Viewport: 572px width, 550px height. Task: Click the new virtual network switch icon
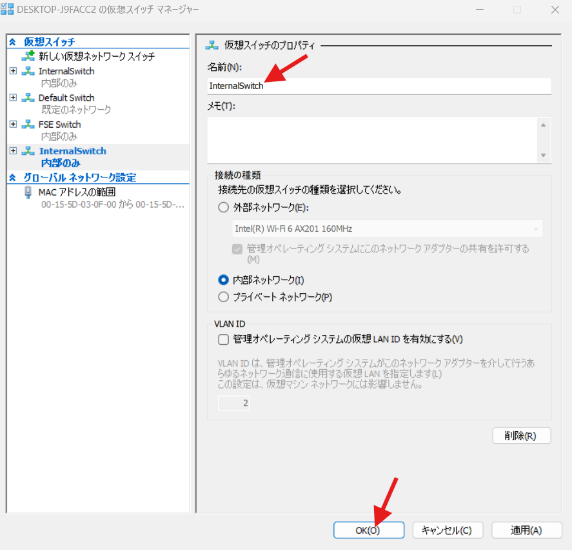pos(28,56)
